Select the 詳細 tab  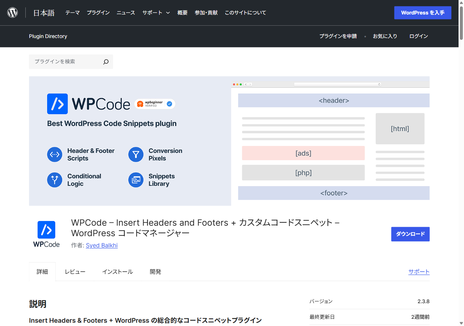point(42,272)
